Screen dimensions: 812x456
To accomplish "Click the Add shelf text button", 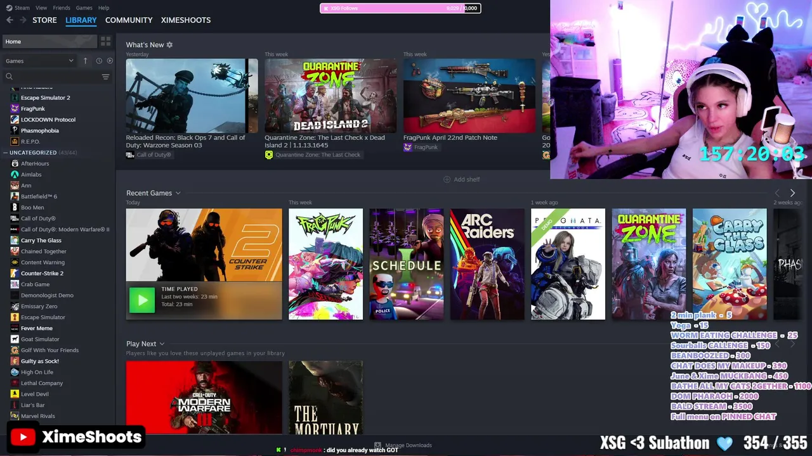I will tap(467, 179).
